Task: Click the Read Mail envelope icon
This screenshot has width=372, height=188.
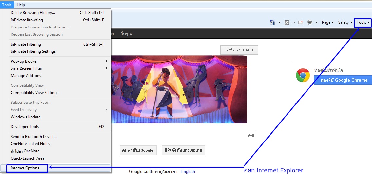Action: (301, 22)
